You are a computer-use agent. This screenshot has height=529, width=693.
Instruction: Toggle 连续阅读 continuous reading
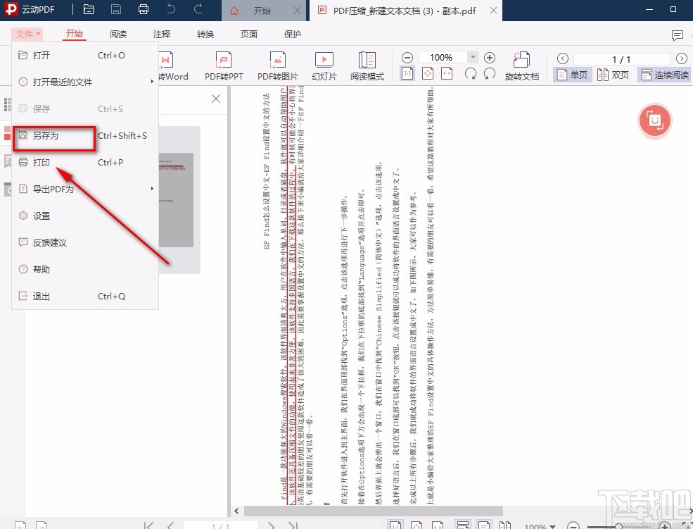pos(665,75)
